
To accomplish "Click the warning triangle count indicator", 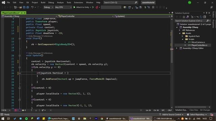I will pos(24,110).
